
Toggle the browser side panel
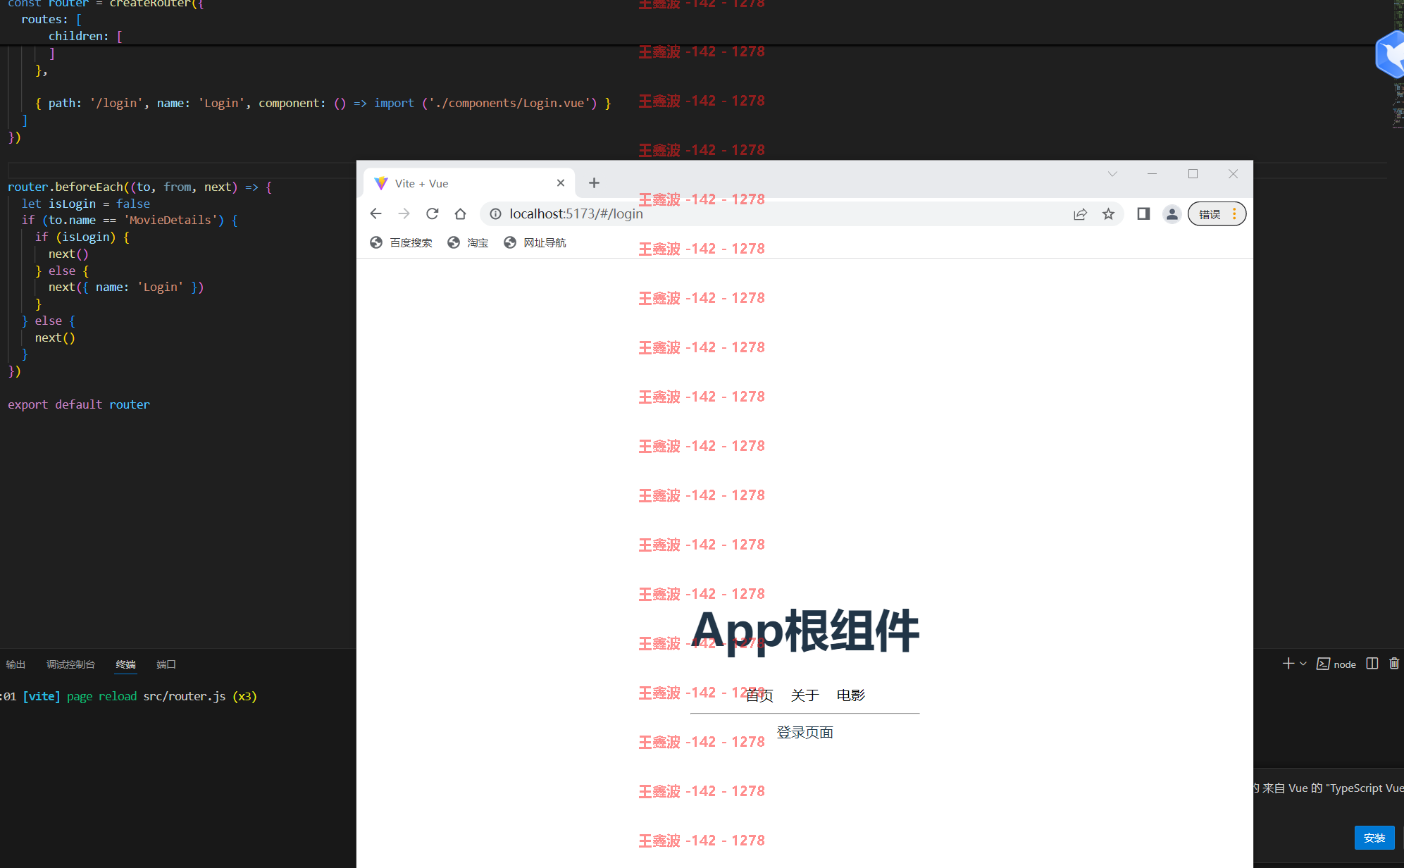click(1143, 213)
